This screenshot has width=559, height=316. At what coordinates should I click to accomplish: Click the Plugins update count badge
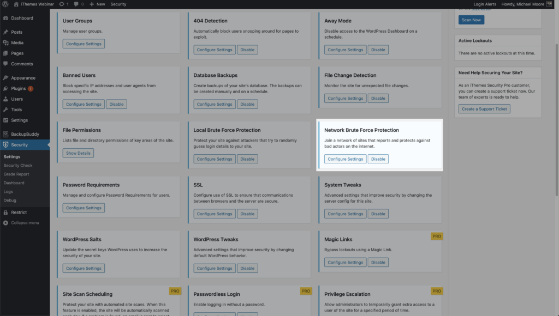(x=31, y=89)
